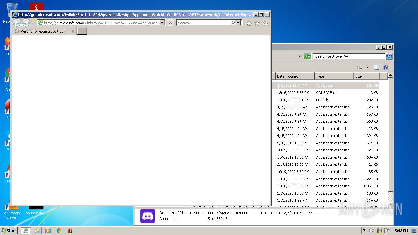
Task: Click 'Destroyer V4.exe' name in details pane
Action: pos(175,212)
